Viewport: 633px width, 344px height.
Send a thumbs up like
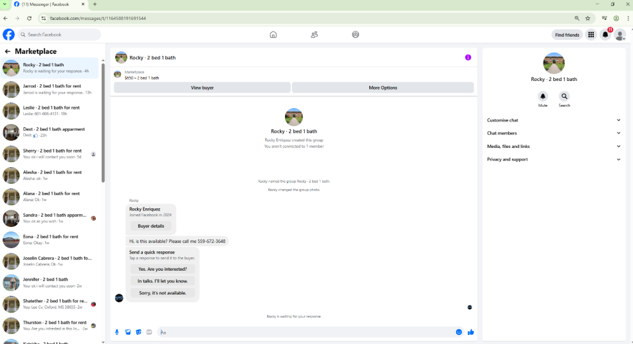[x=471, y=332]
